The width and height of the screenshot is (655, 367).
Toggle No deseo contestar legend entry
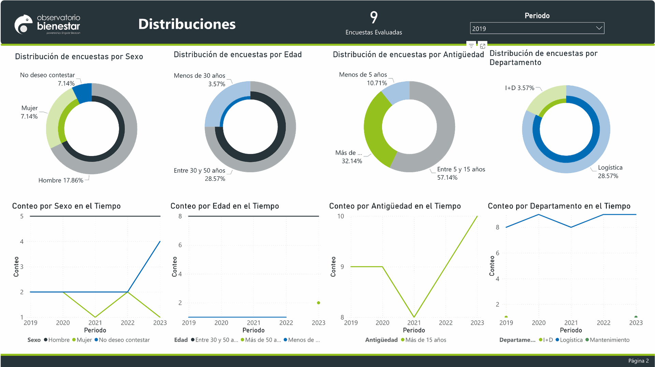tap(122, 340)
